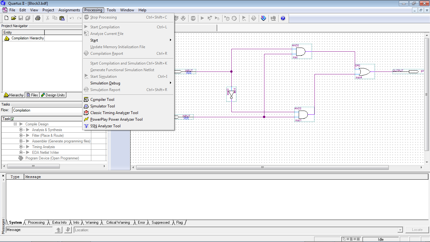Switch to Design Units tab
The height and width of the screenshot is (242, 430).
(x=53, y=95)
